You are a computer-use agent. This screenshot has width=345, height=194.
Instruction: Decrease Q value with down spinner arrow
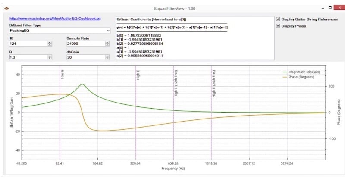click(50, 59)
